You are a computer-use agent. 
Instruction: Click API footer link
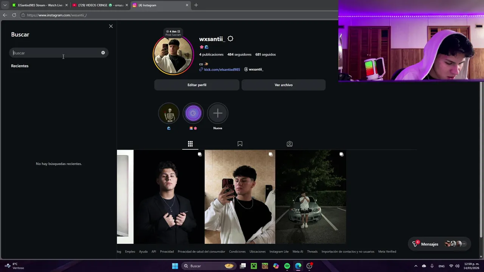click(x=154, y=252)
